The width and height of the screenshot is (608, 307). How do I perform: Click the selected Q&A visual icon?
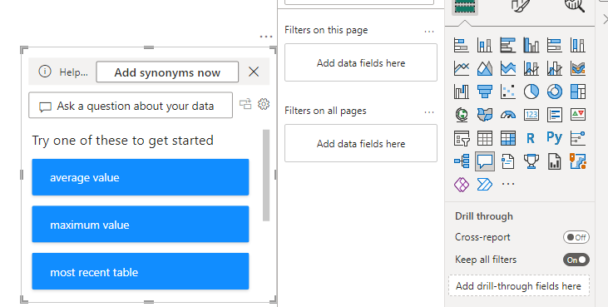[x=485, y=161]
